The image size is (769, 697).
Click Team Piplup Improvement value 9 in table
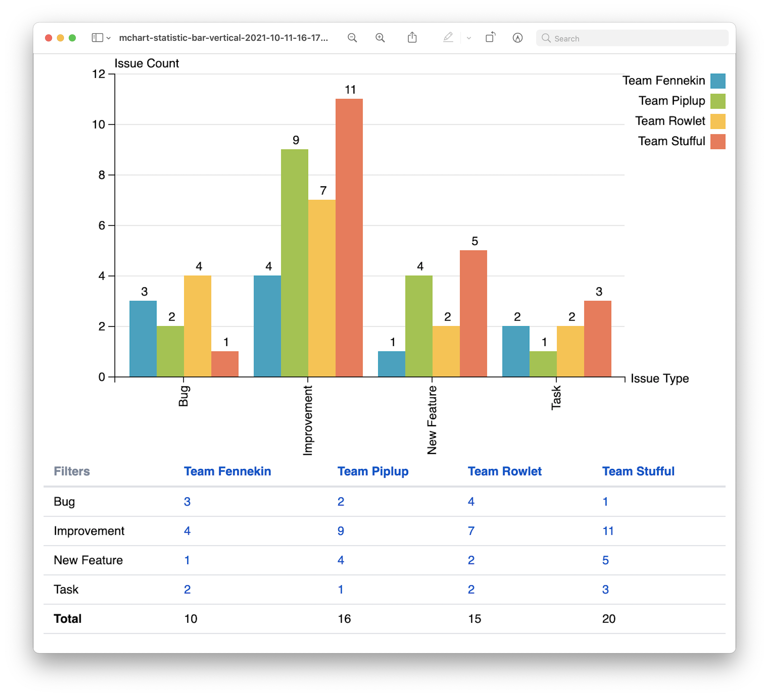pos(341,531)
